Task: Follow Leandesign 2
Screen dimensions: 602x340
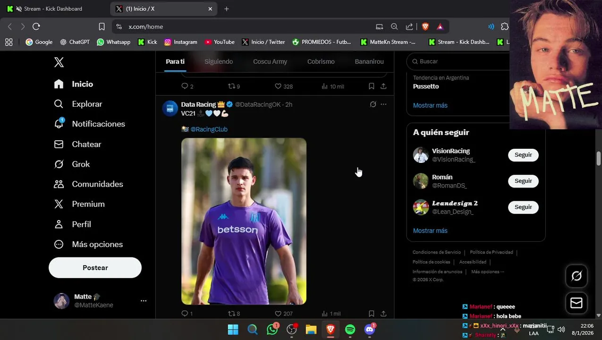Action: point(523,207)
